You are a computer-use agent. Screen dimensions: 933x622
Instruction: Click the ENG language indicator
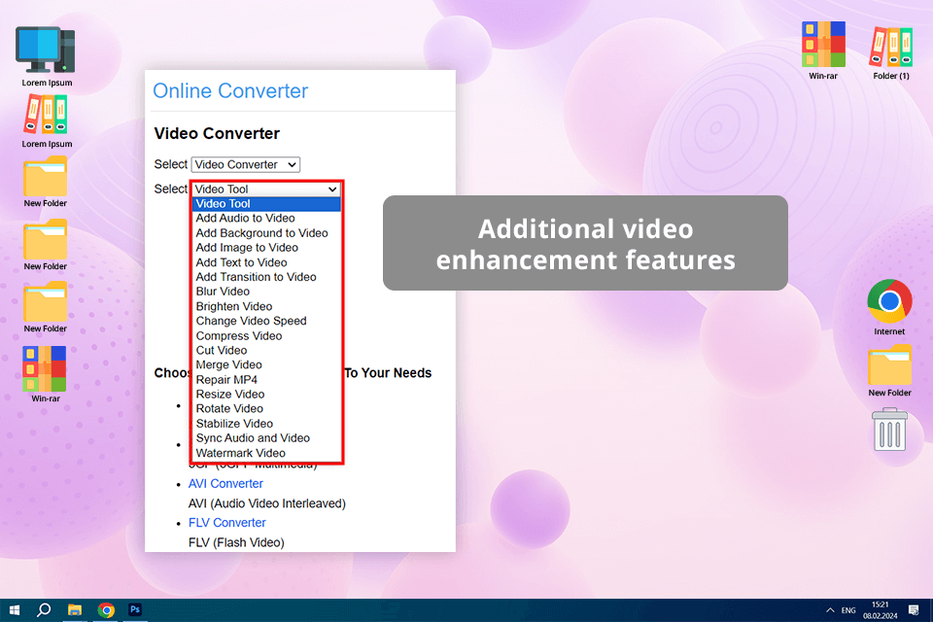[848, 610]
